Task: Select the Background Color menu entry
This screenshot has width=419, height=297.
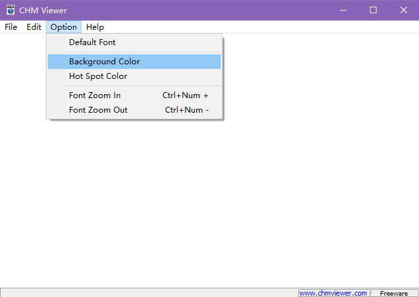Action: (x=104, y=62)
